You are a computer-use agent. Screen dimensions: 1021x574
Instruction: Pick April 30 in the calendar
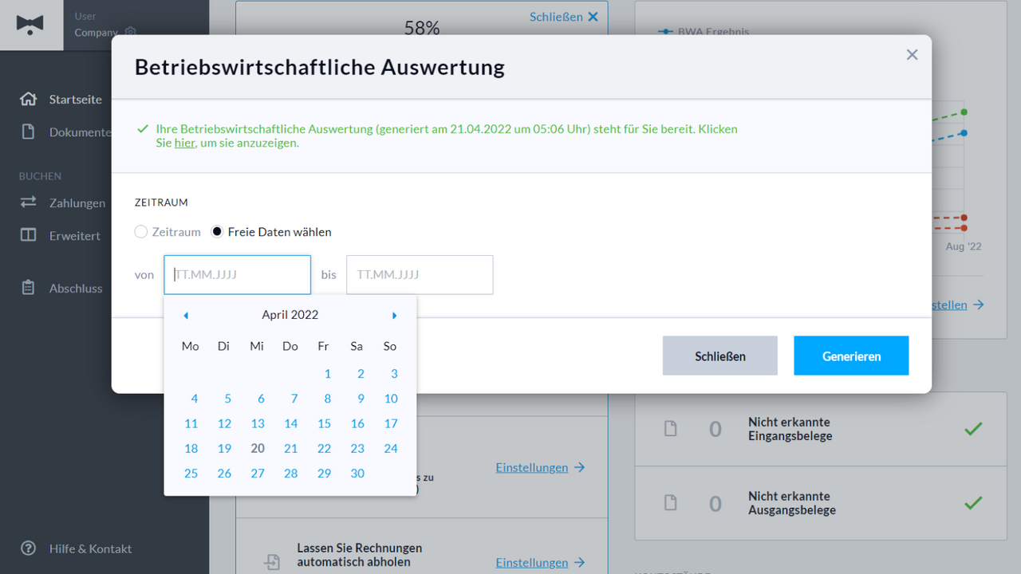tap(357, 473)
